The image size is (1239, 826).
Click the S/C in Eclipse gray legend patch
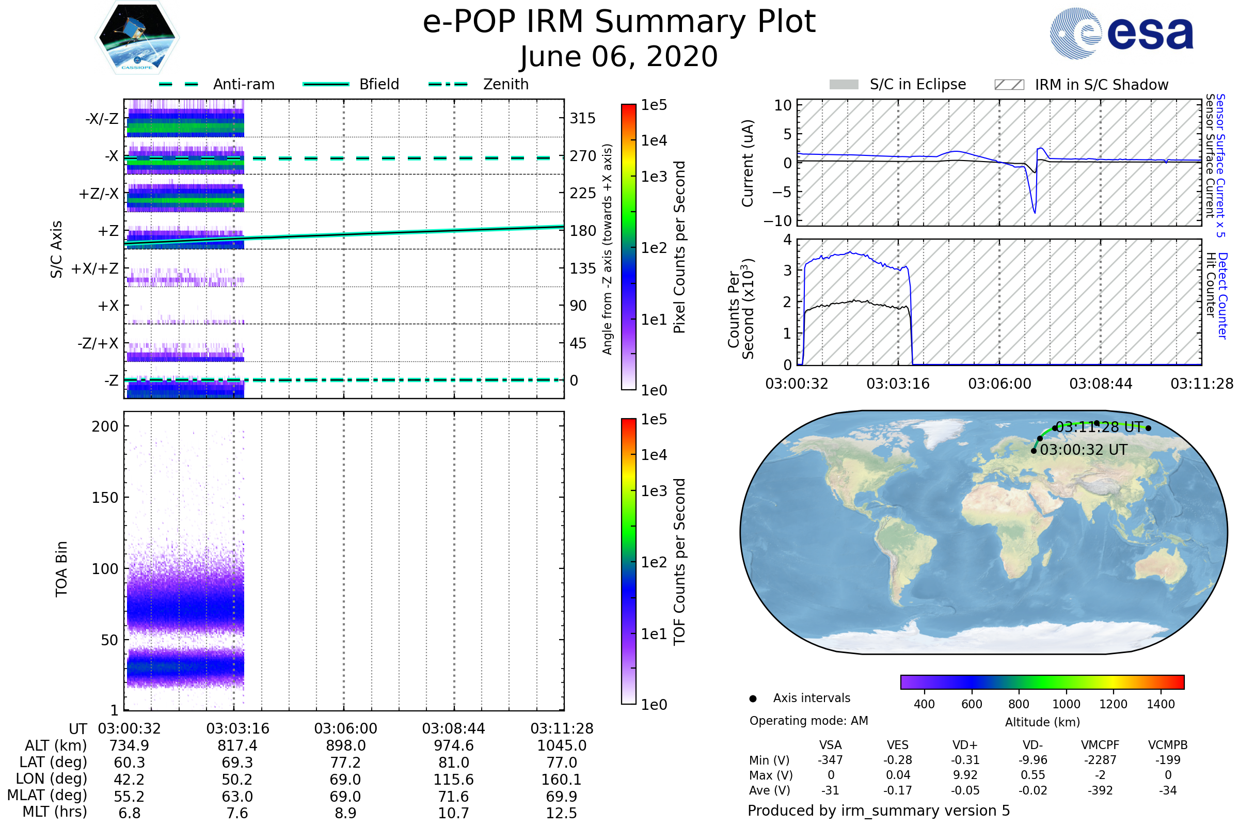coord(844,85)
